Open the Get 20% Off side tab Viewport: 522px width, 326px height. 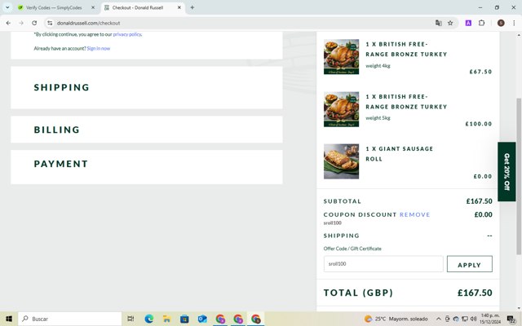507,172
